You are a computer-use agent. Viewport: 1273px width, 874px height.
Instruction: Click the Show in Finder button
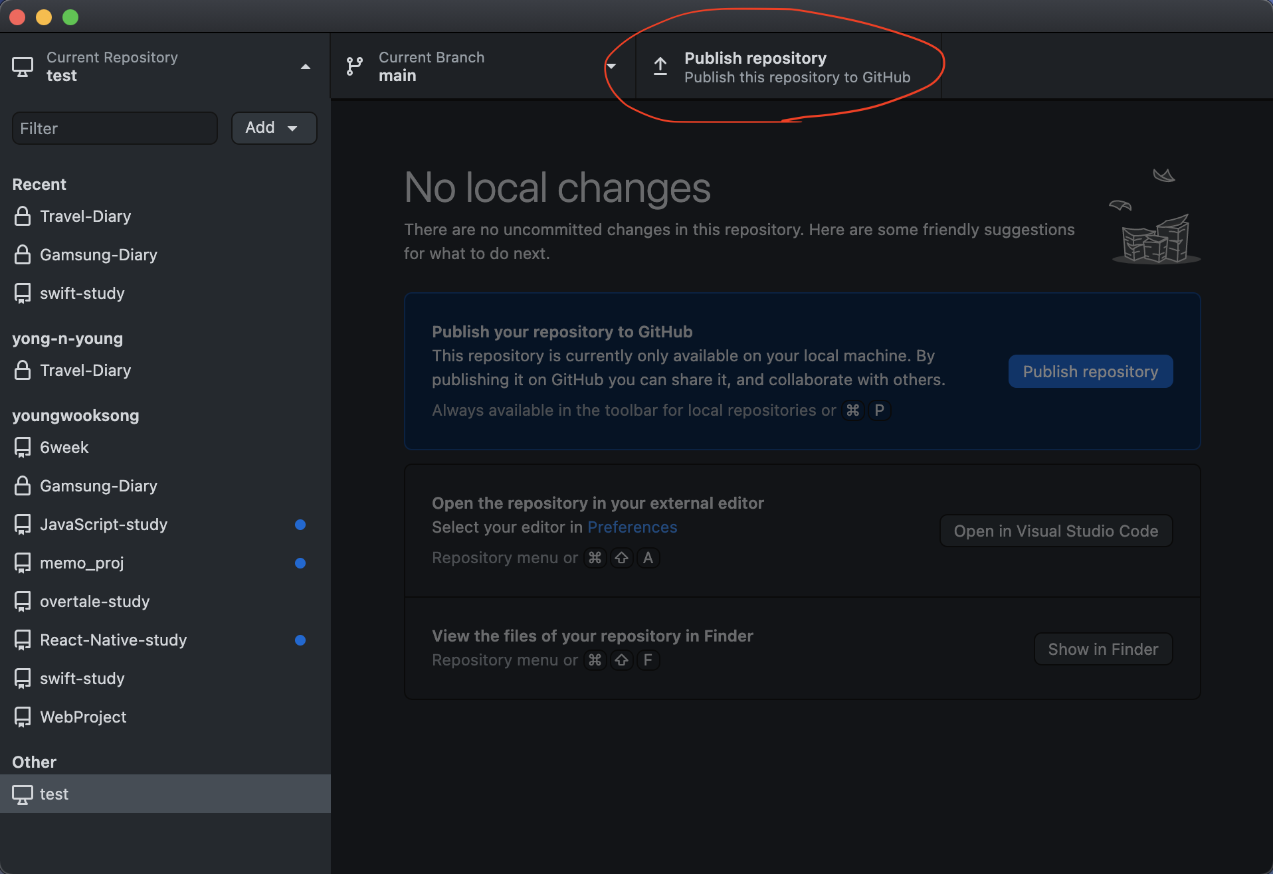(x=1103, y=649)
